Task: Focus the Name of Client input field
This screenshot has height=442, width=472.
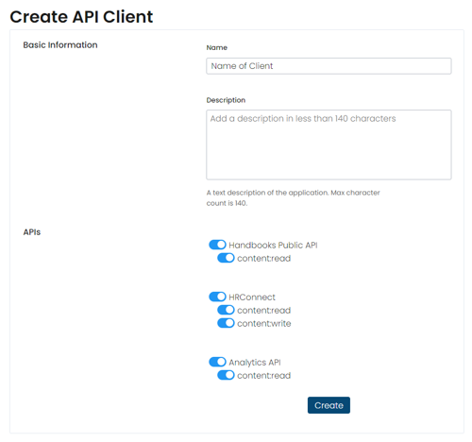Action: [329, 66]
